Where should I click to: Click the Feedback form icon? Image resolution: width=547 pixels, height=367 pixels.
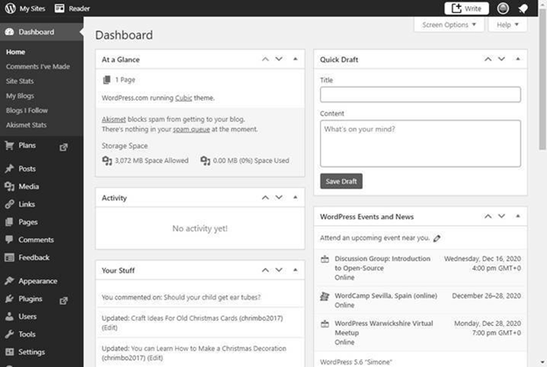click(x=10, y=258)
